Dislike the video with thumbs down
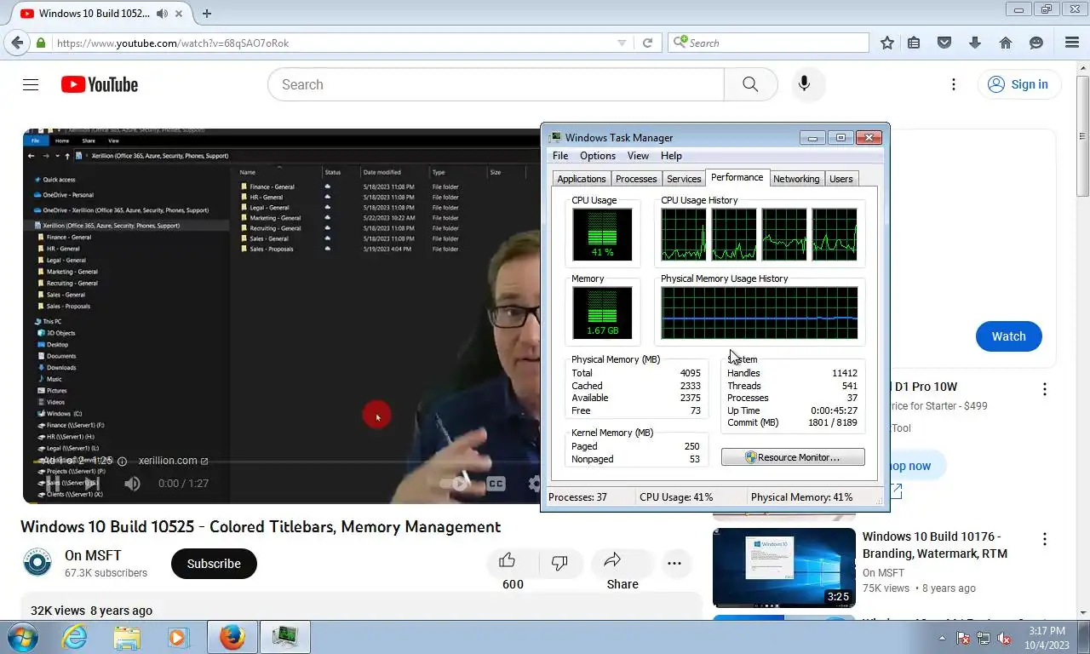Viewport: 1090px width, 654px height. coord(559,562)
